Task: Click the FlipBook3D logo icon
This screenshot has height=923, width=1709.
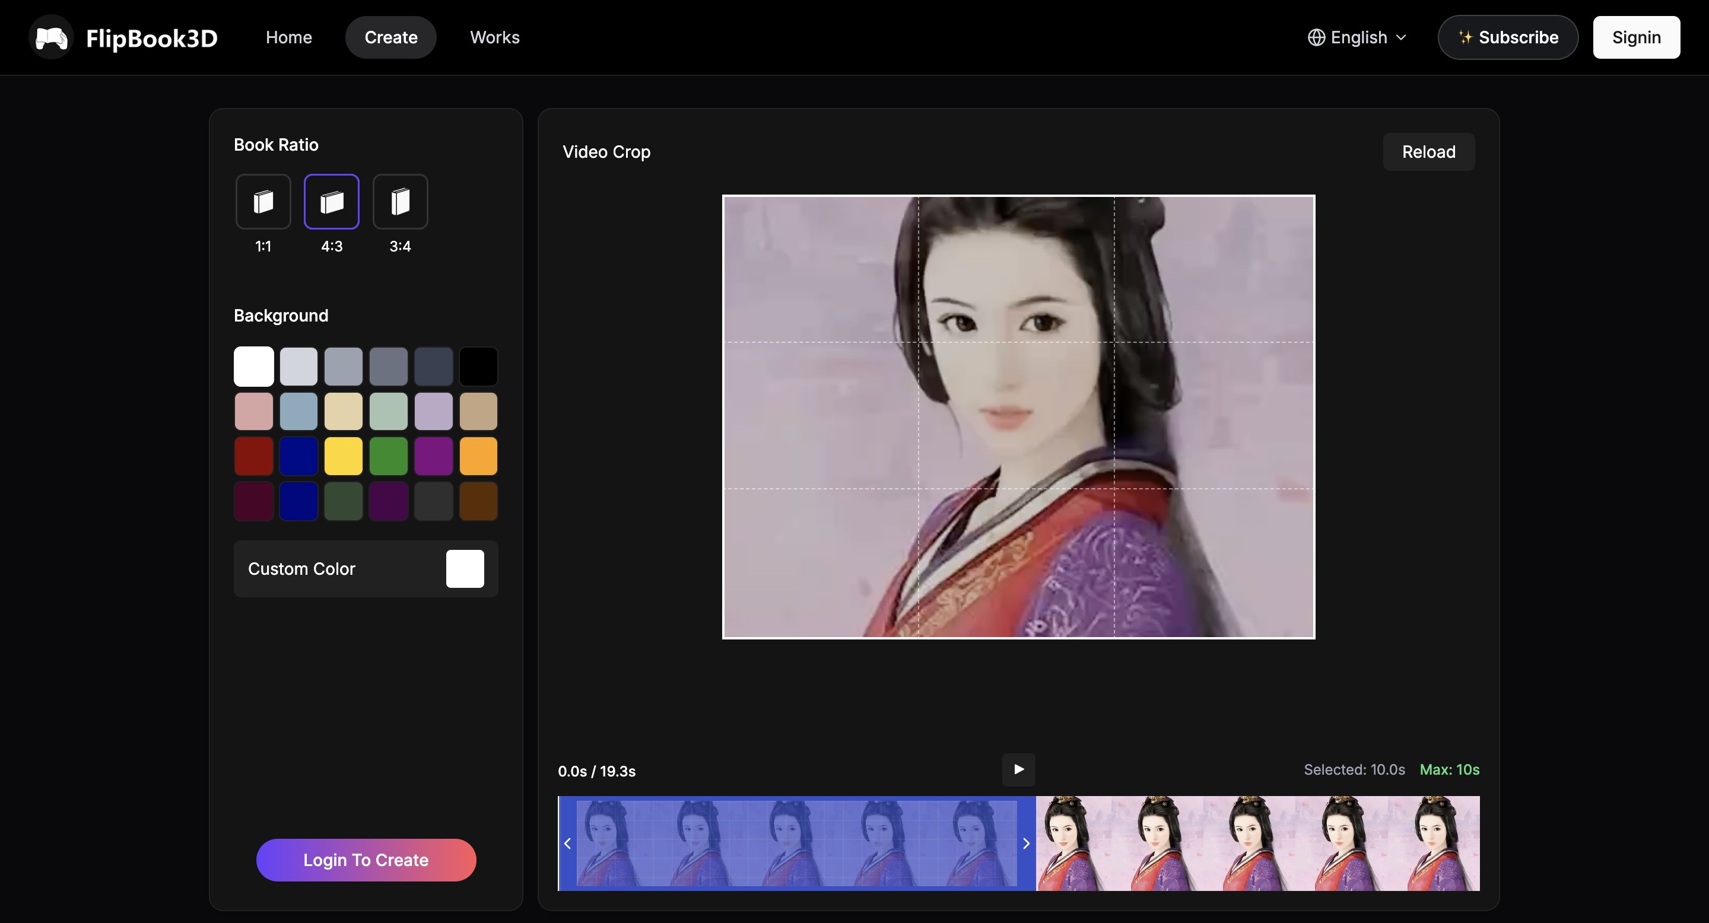Action: 51,37
